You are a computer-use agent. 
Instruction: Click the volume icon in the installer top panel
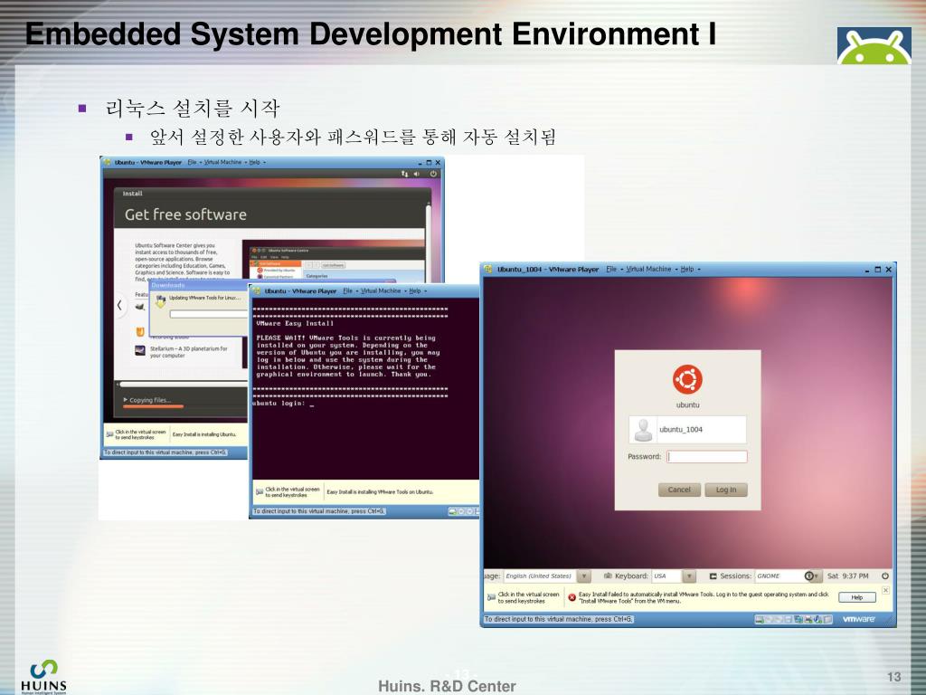[416, 172]
